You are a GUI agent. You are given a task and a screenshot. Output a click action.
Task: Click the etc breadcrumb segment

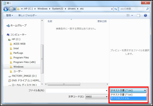tap(82, 9)
